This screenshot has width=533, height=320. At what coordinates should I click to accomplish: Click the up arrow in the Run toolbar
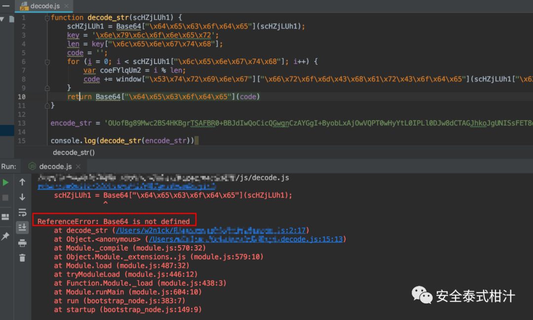pyautogui.click(x=22, y=182)
